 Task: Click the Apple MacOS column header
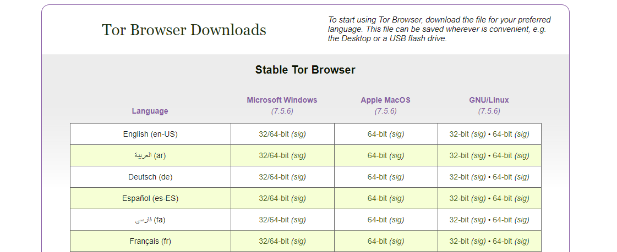pos(385,100)
